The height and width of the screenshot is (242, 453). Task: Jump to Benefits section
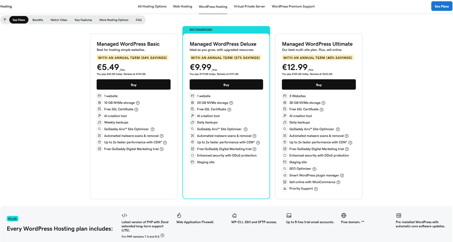pos(38,20)
